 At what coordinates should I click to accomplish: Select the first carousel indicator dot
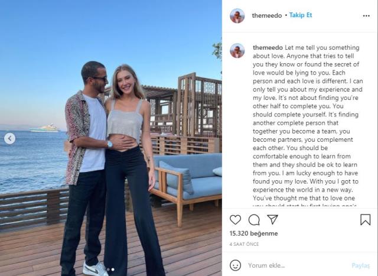pyautogui.click(x=108, y=269)
